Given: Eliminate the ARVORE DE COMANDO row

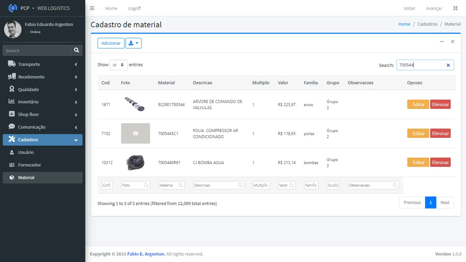Looking at the screenshot, I should [440, 104].
